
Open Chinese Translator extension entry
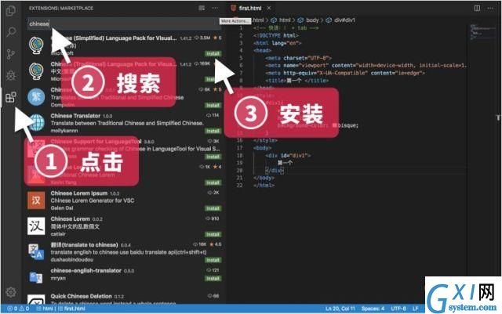tap(124, 123)
